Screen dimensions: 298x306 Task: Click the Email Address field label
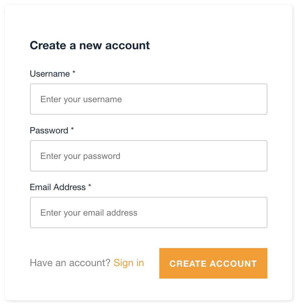[x=57, y=187]
